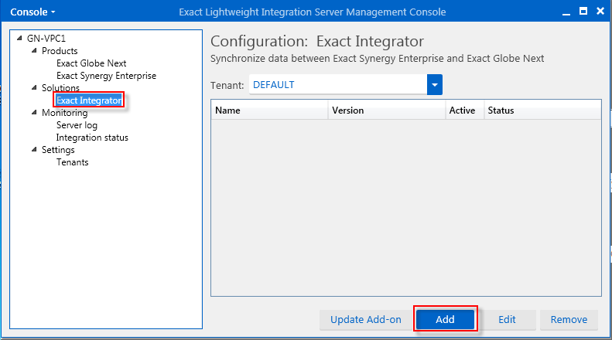Click the Update Add-on button
The width and height of the screenshot is (612, 340).
[x=366, y=320]
